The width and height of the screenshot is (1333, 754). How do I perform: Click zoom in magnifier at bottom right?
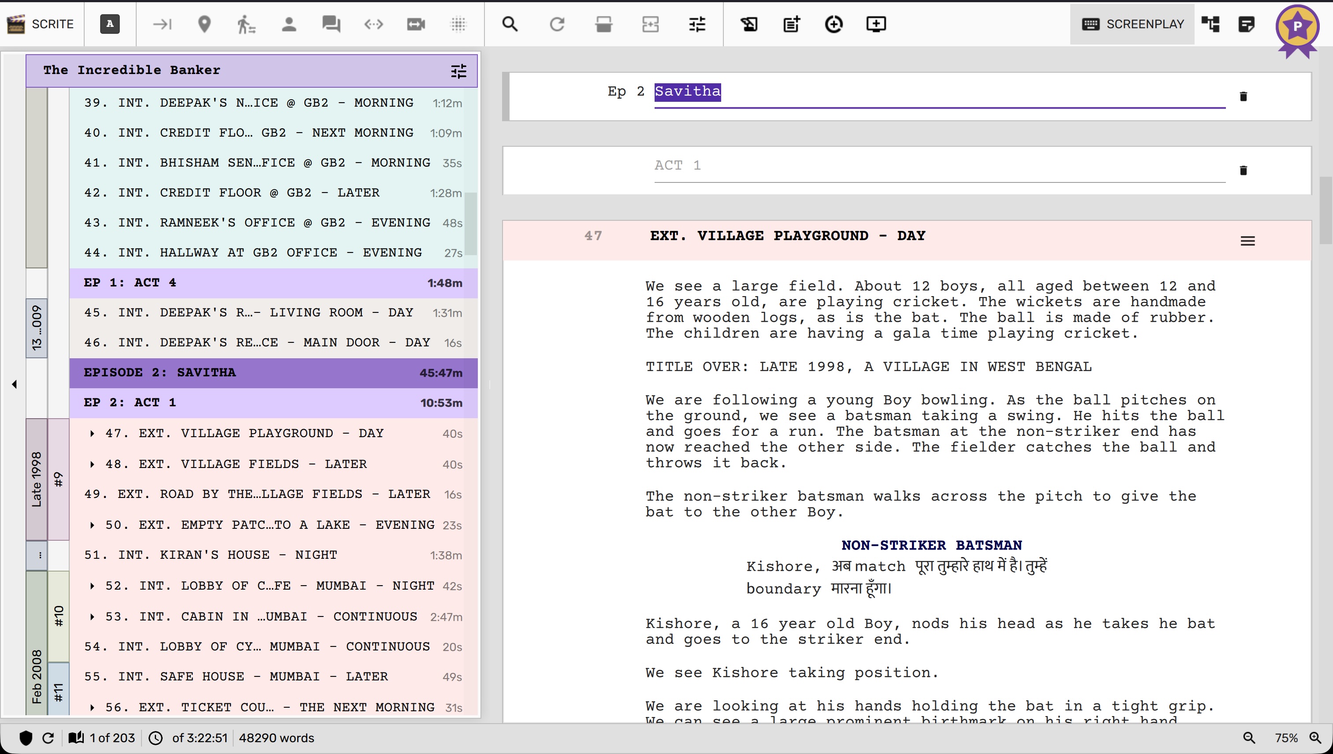[x=1315, y=738]
